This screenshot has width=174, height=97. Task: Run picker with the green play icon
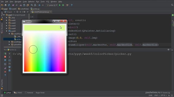click(x=60, y=5)
